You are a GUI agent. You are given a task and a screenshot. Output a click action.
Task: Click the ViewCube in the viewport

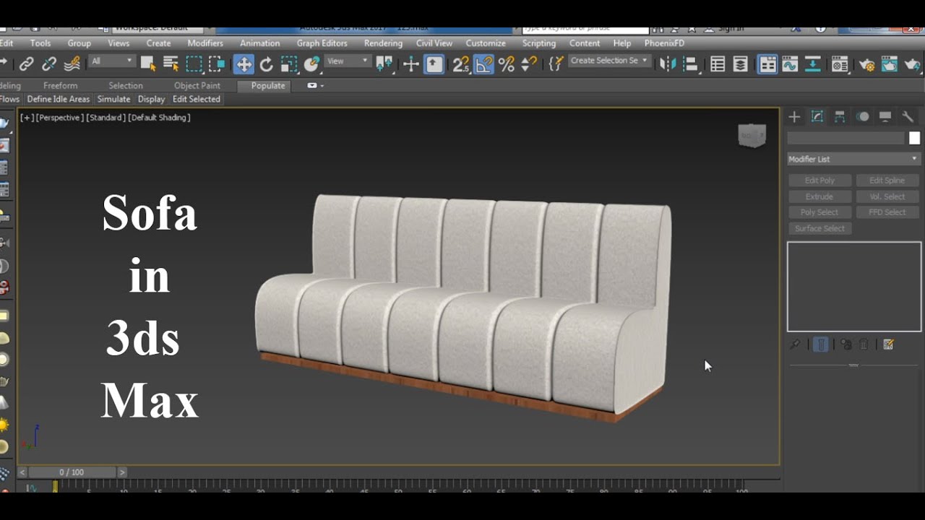tap(752, 135)
